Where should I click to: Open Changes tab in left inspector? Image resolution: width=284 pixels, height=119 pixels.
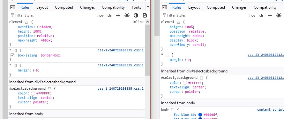coord(87,7)
